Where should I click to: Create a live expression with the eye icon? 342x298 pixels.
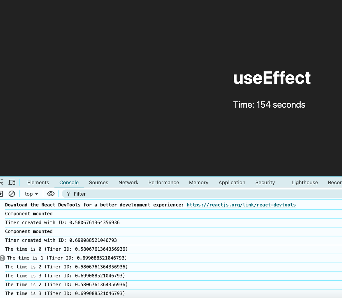tap(51, 194)
